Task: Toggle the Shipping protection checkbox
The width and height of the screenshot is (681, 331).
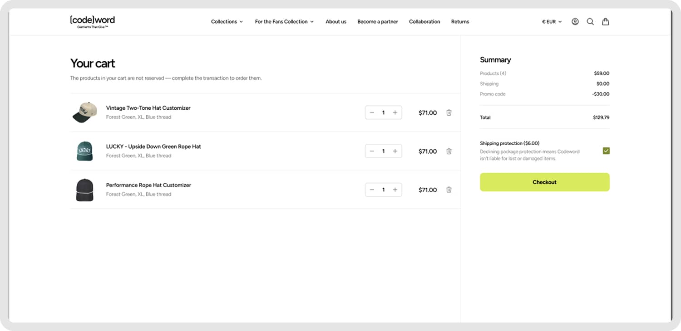Action: tap(606, 151)
